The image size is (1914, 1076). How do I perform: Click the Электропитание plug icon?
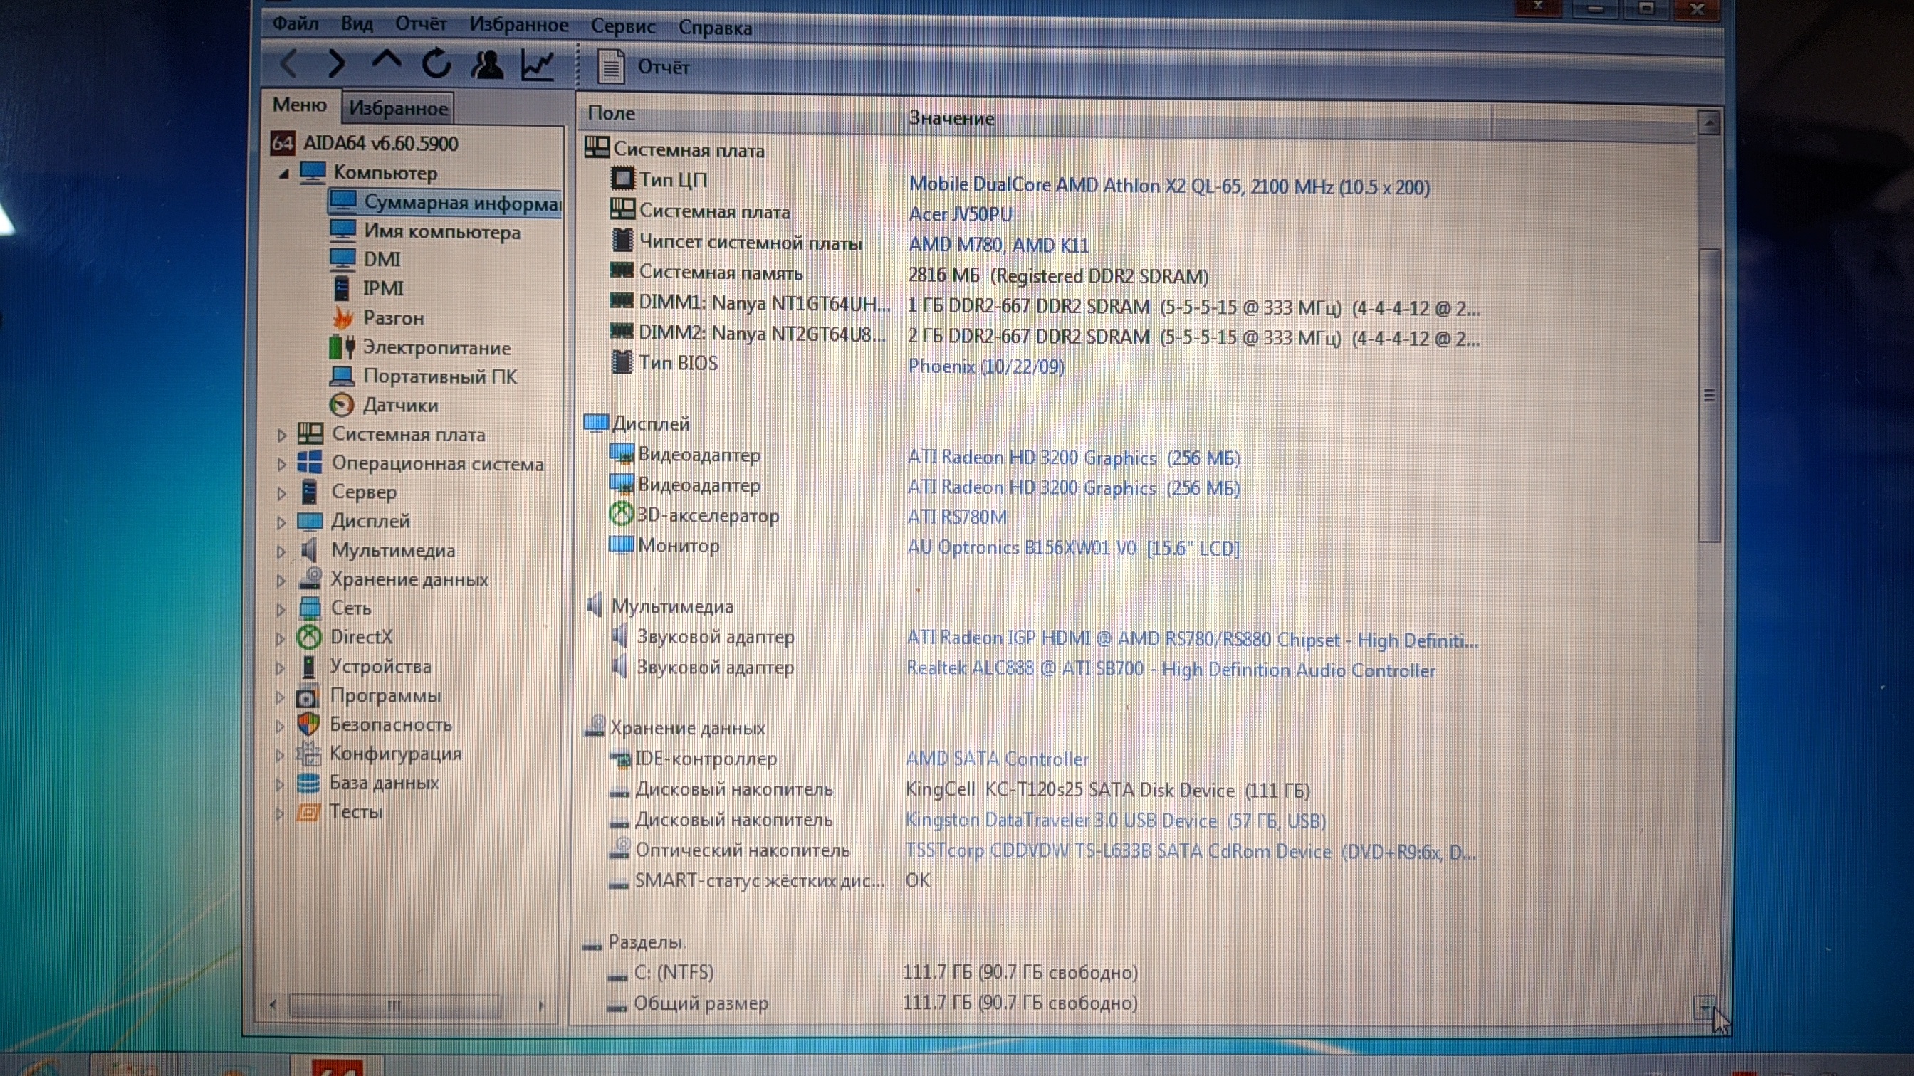[342, 347]
